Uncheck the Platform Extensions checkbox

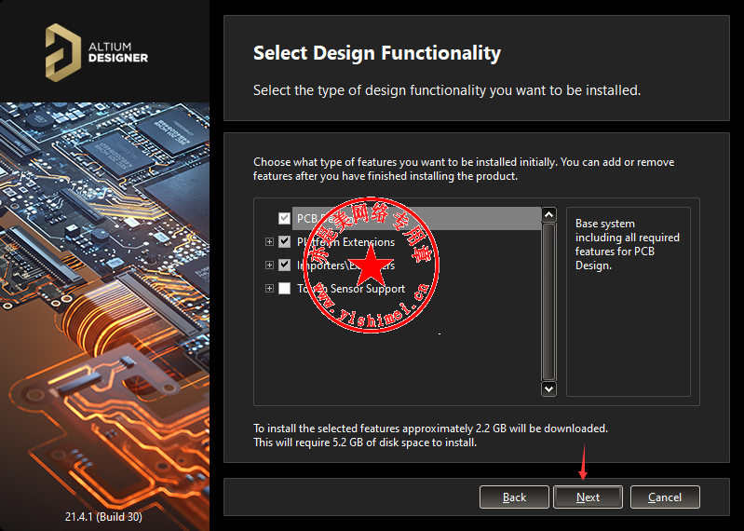(x=284, y=241)
